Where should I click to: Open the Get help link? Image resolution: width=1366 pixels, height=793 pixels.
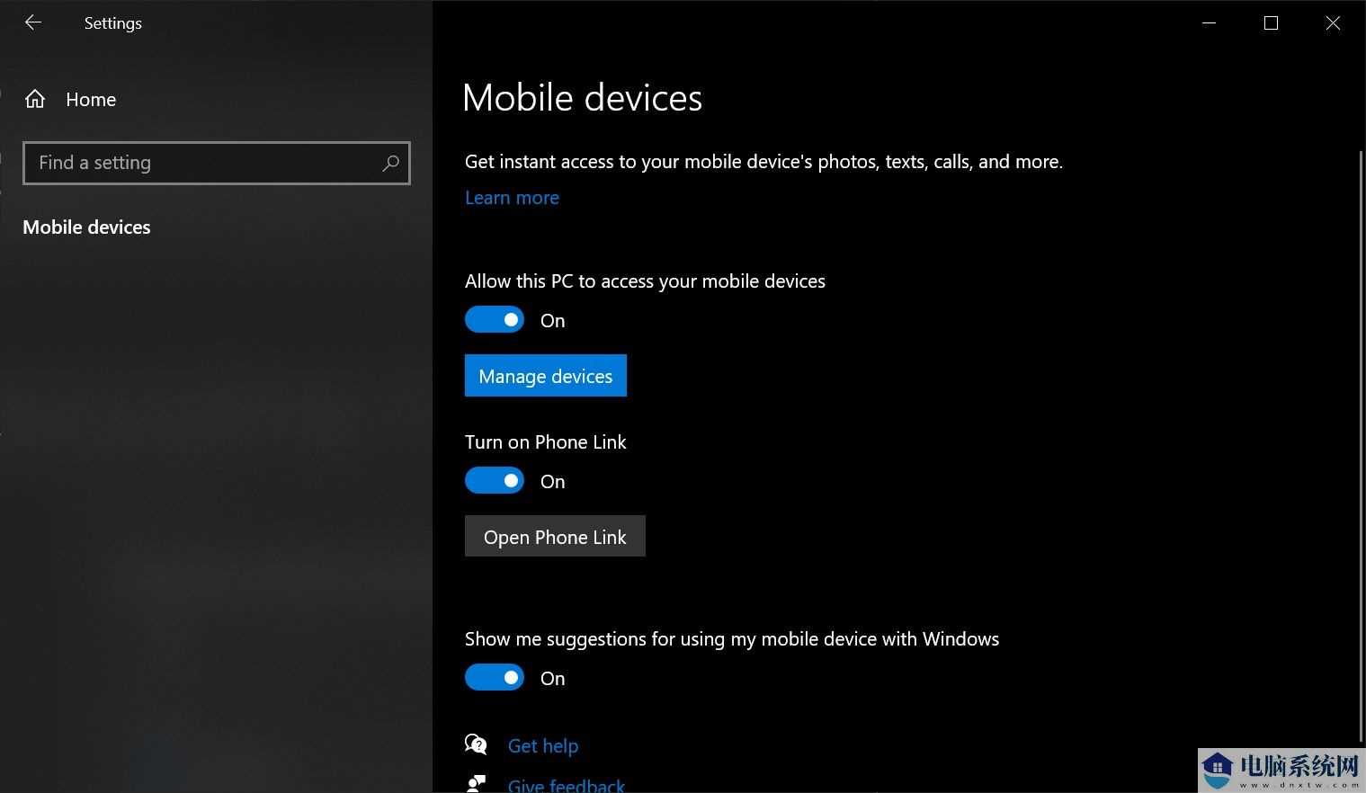pos(543,745)
